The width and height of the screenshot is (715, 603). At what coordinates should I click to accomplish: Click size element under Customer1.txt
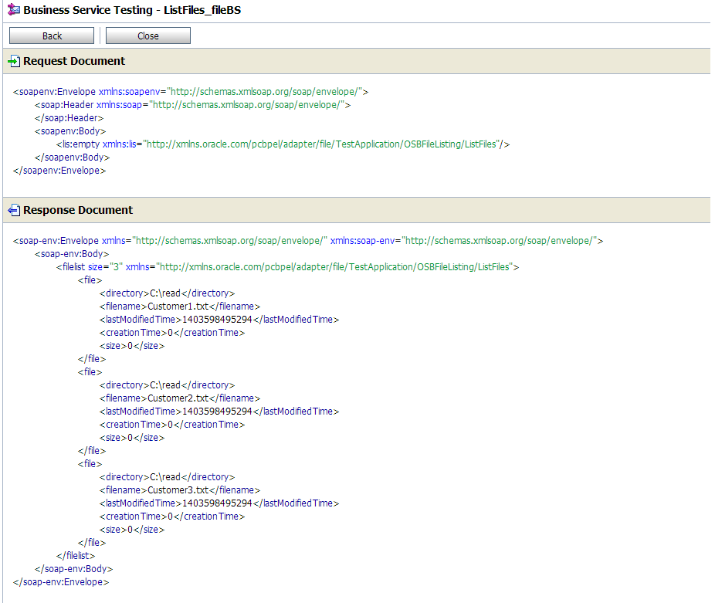(x=132, y=346)
